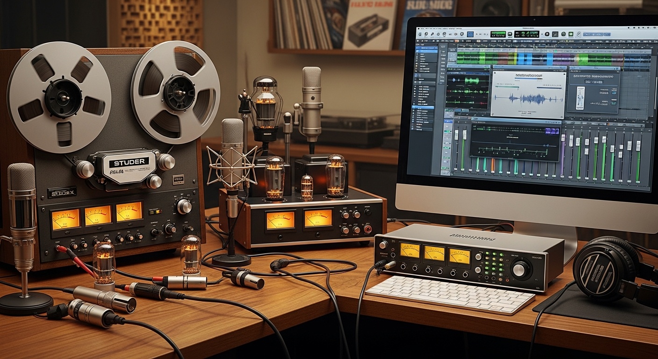This screenshot has height=359, width=658.
Task: Click the track thumbnail beside the multicolored clip lane
Action: (x=451, y=57)
